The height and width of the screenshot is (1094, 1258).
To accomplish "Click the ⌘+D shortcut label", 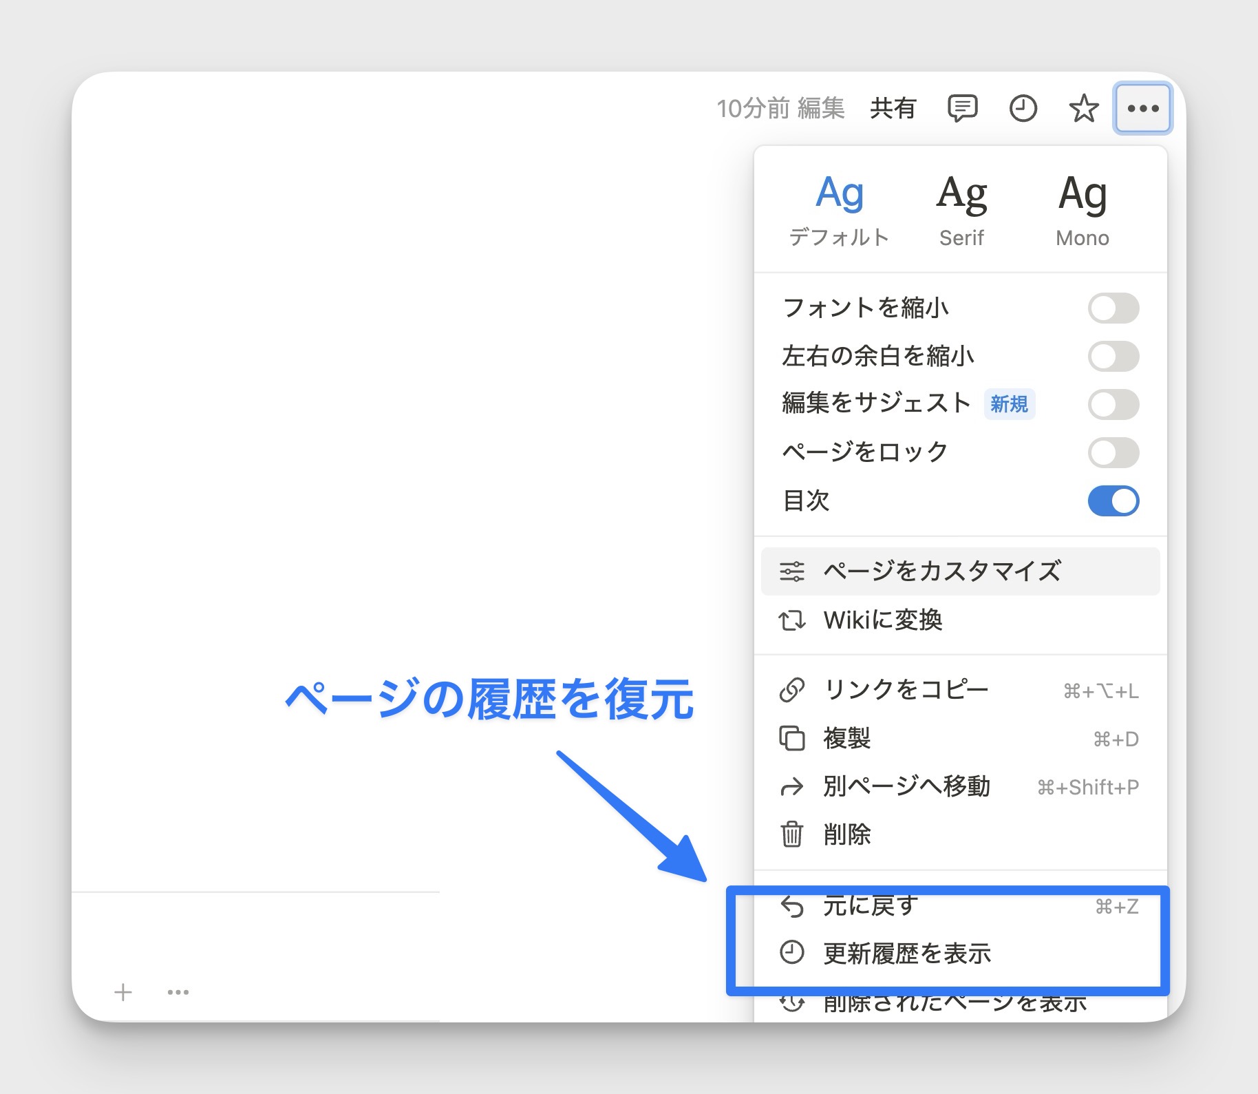I will point(1116,739).
